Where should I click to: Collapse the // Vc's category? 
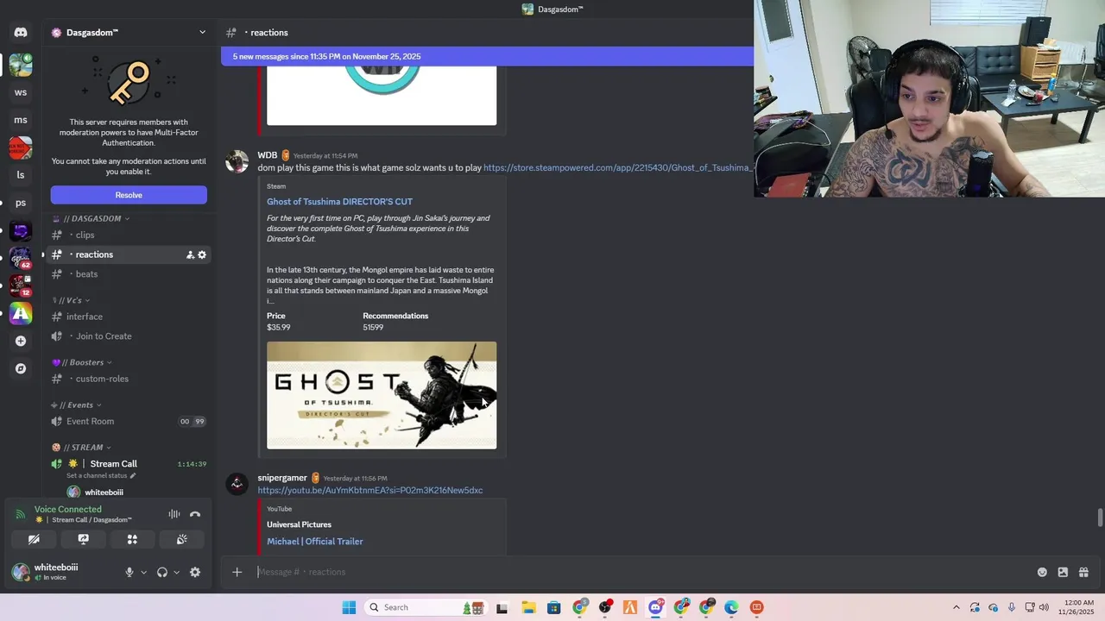point(71,300)
